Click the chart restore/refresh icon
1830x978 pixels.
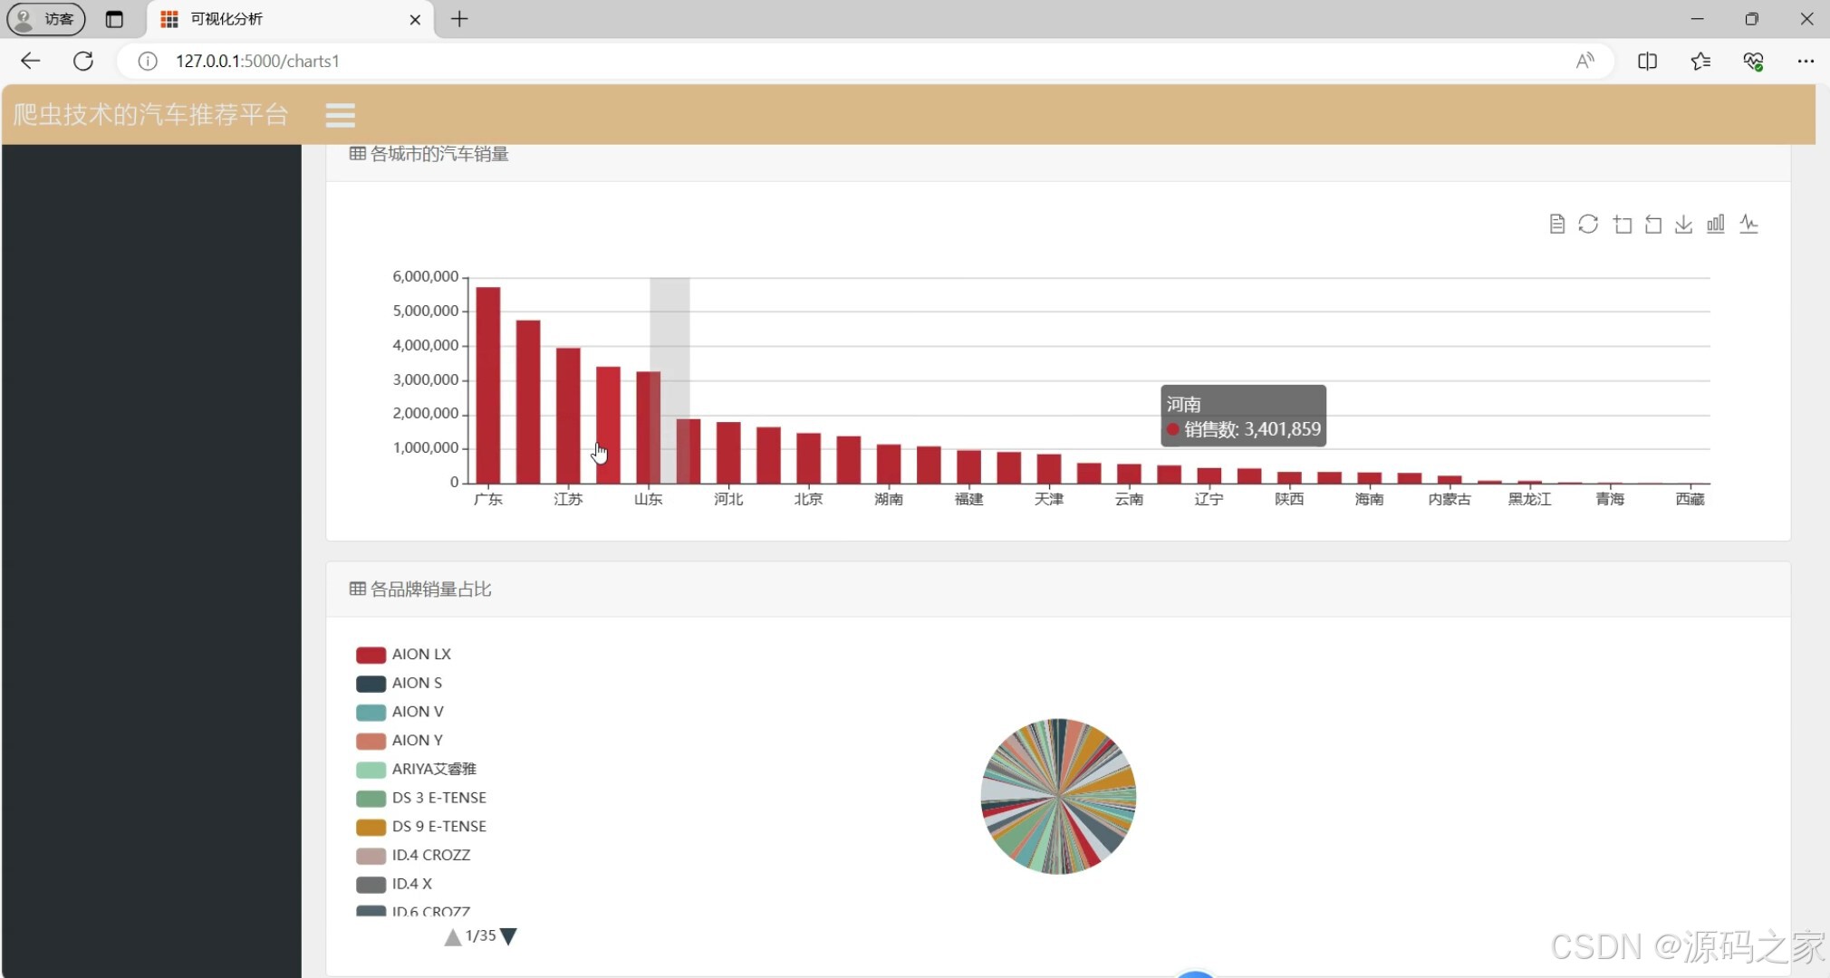(1588, 224)
